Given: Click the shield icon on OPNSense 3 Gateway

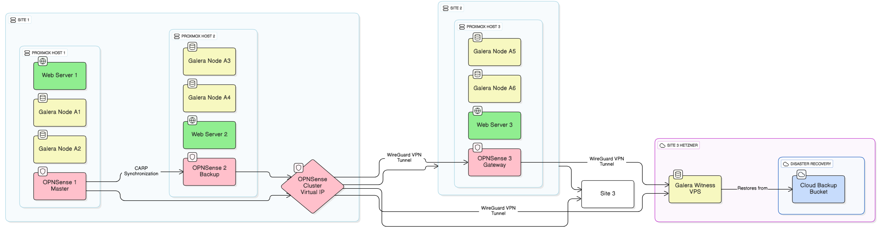Looking at the screenshot, I should click(x=478, y=147).
